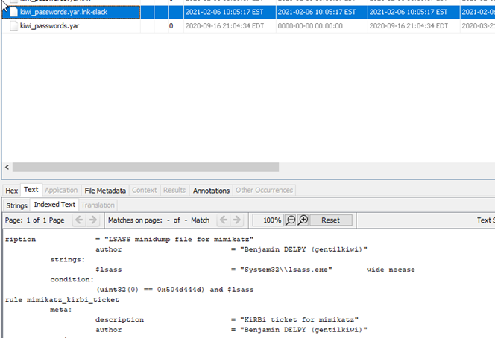Image resolution: width=495 pixels, height=338 pixels.
Task: Click the zoom out magnifier icon
Action: tap(291, 220)
